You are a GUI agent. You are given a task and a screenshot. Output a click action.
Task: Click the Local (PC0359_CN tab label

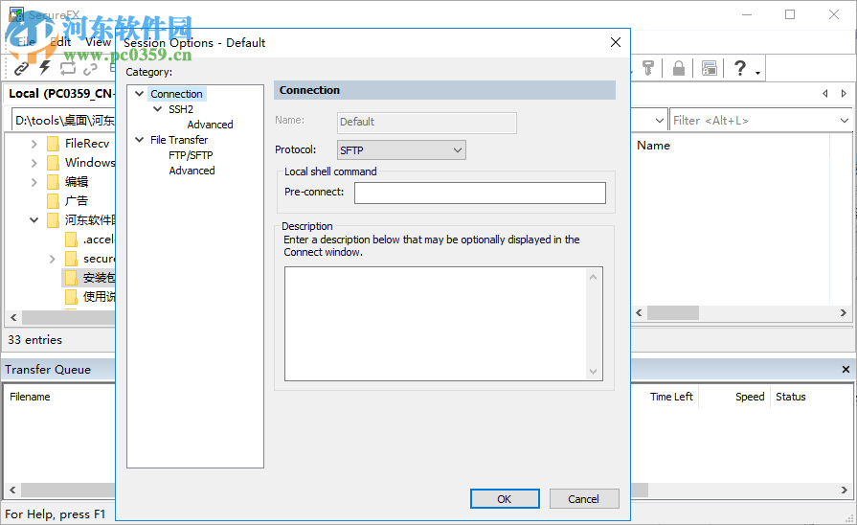coord(60,94)
